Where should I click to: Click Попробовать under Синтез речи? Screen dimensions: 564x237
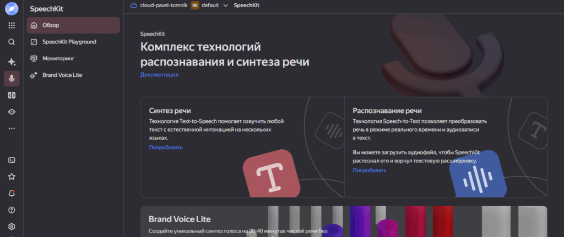point(166,148)
